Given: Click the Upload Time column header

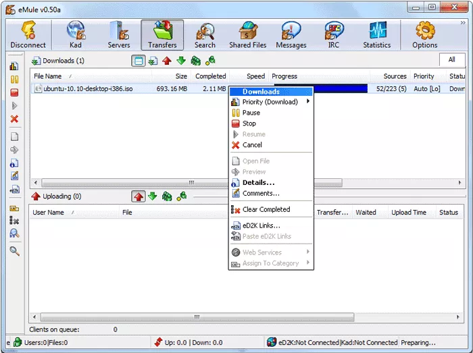Looking at the screenshot, I should coord(412,213).
